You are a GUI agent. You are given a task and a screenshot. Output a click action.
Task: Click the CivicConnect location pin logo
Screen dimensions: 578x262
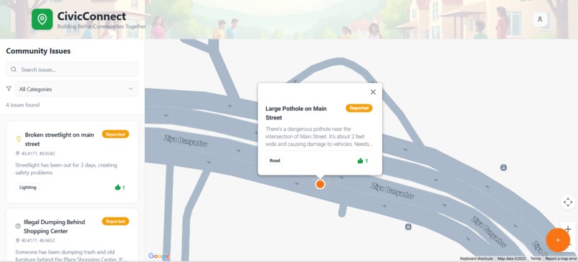tap(42, 19)
